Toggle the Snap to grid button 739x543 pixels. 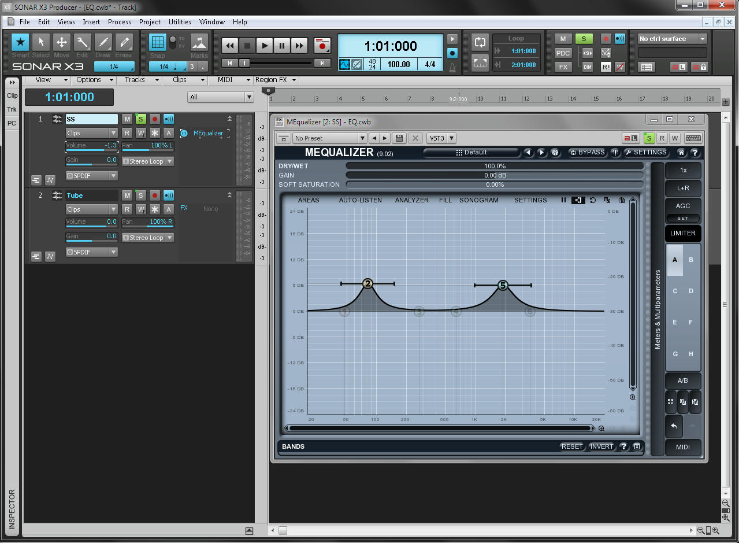[157, 42]
